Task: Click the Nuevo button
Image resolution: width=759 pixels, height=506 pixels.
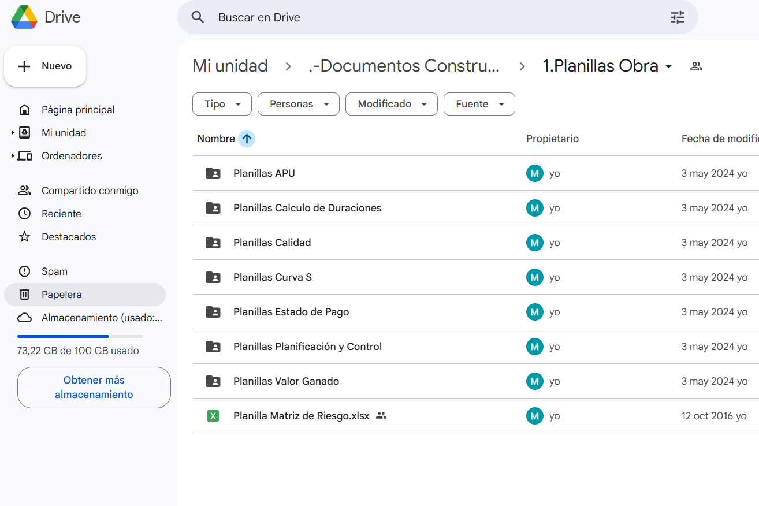Action: tap(45, 66)
